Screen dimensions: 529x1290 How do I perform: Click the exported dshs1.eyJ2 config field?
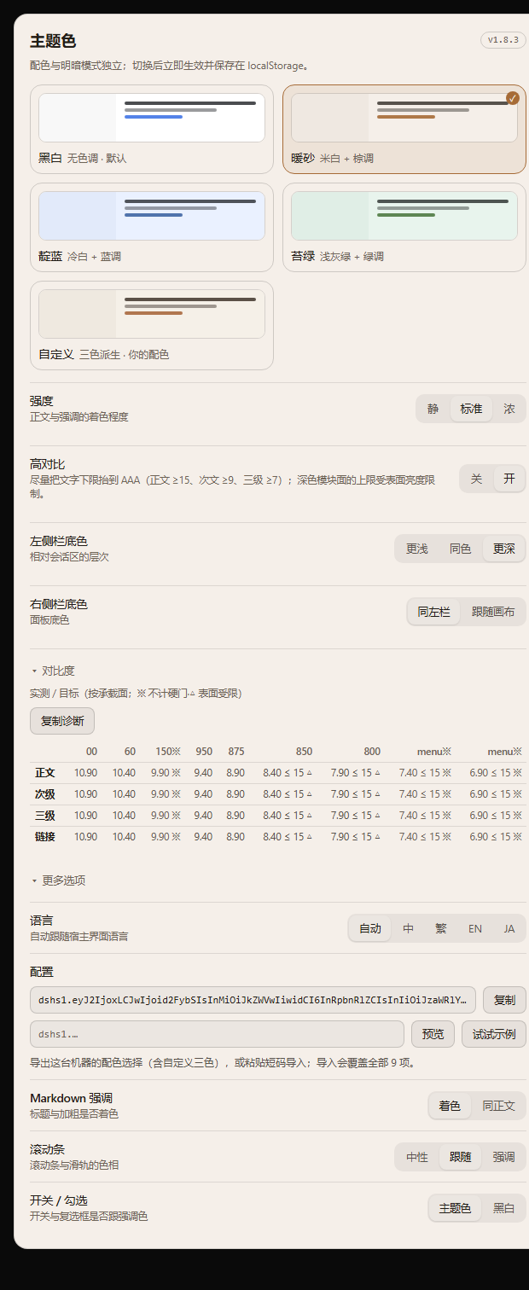[x=253, y=1000]
